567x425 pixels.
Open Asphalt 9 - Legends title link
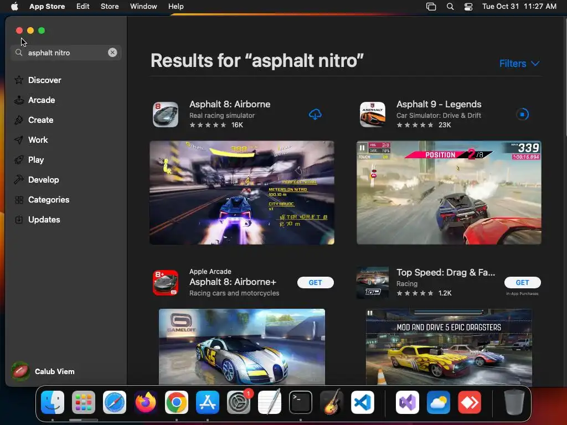click(x=439, y=104)
